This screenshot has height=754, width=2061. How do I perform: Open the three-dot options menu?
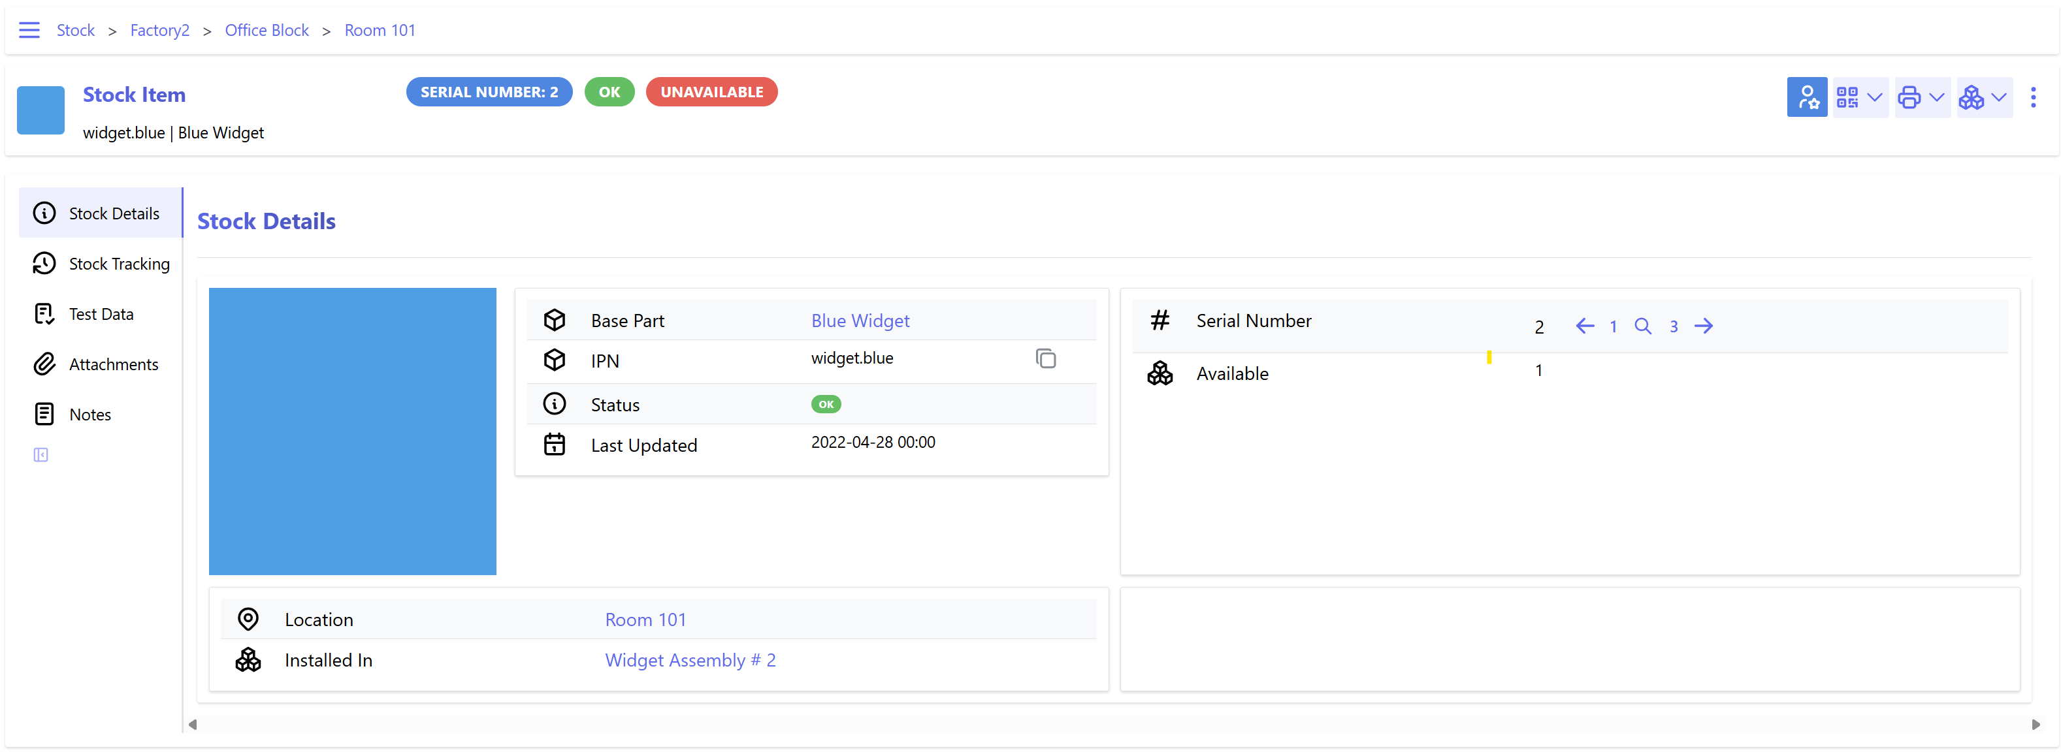[2033, 97]
